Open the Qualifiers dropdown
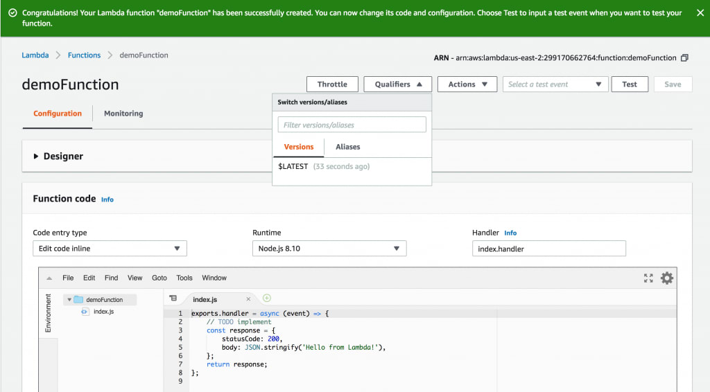Screen dimensions: 710x392 click(x=397, y=84)
